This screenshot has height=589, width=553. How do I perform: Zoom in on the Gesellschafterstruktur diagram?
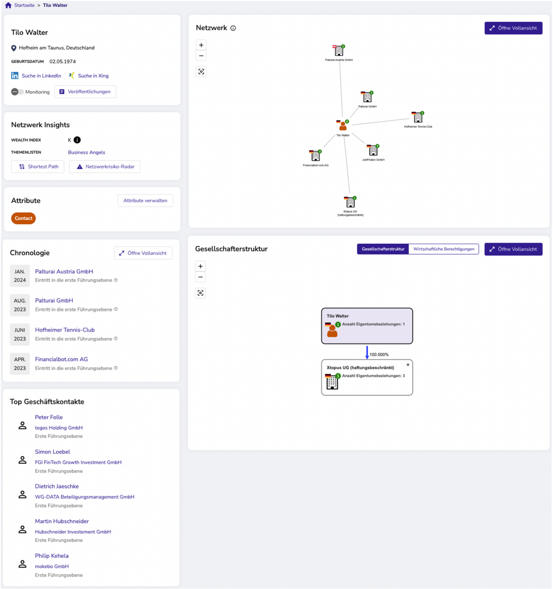[x=201, y=266]
